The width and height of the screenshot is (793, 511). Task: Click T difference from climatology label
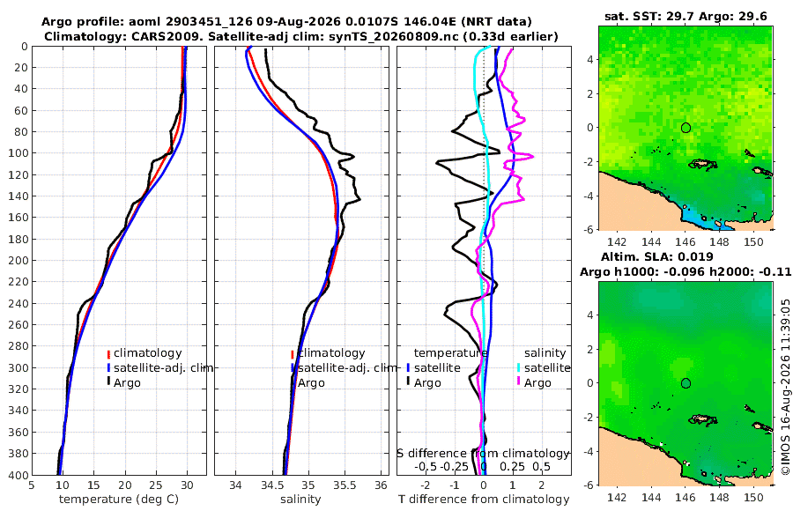click(x=484, y=500)
